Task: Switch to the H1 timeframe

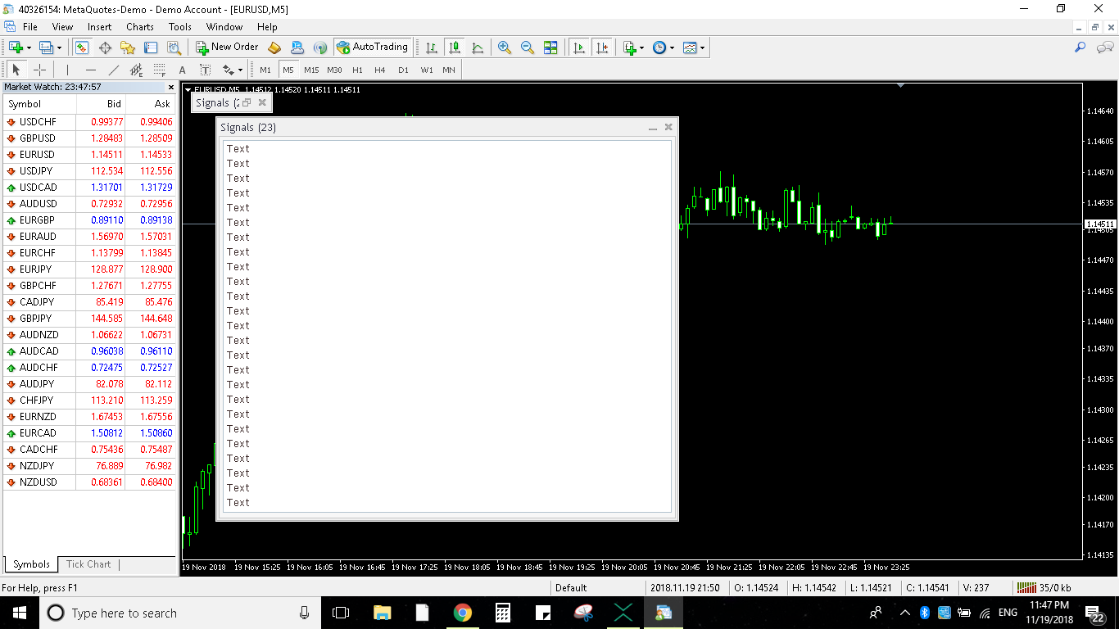Action: [x=357, y=70]
